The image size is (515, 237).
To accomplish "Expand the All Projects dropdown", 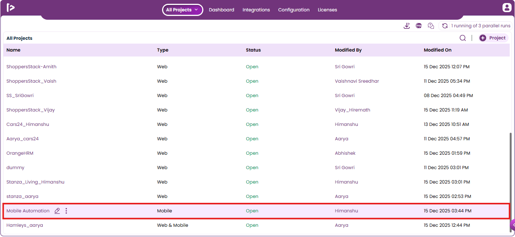I will (183, 10).
